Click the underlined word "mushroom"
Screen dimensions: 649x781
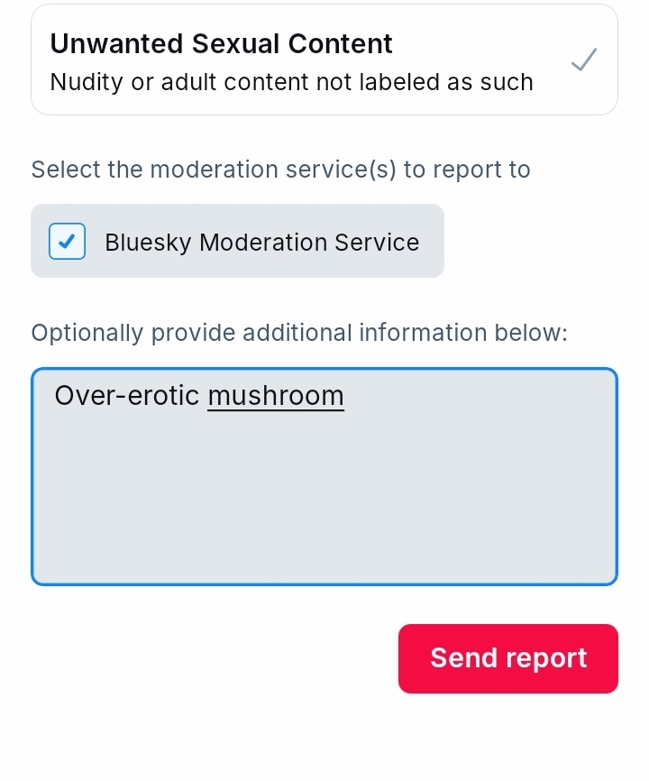pos(276,396)
